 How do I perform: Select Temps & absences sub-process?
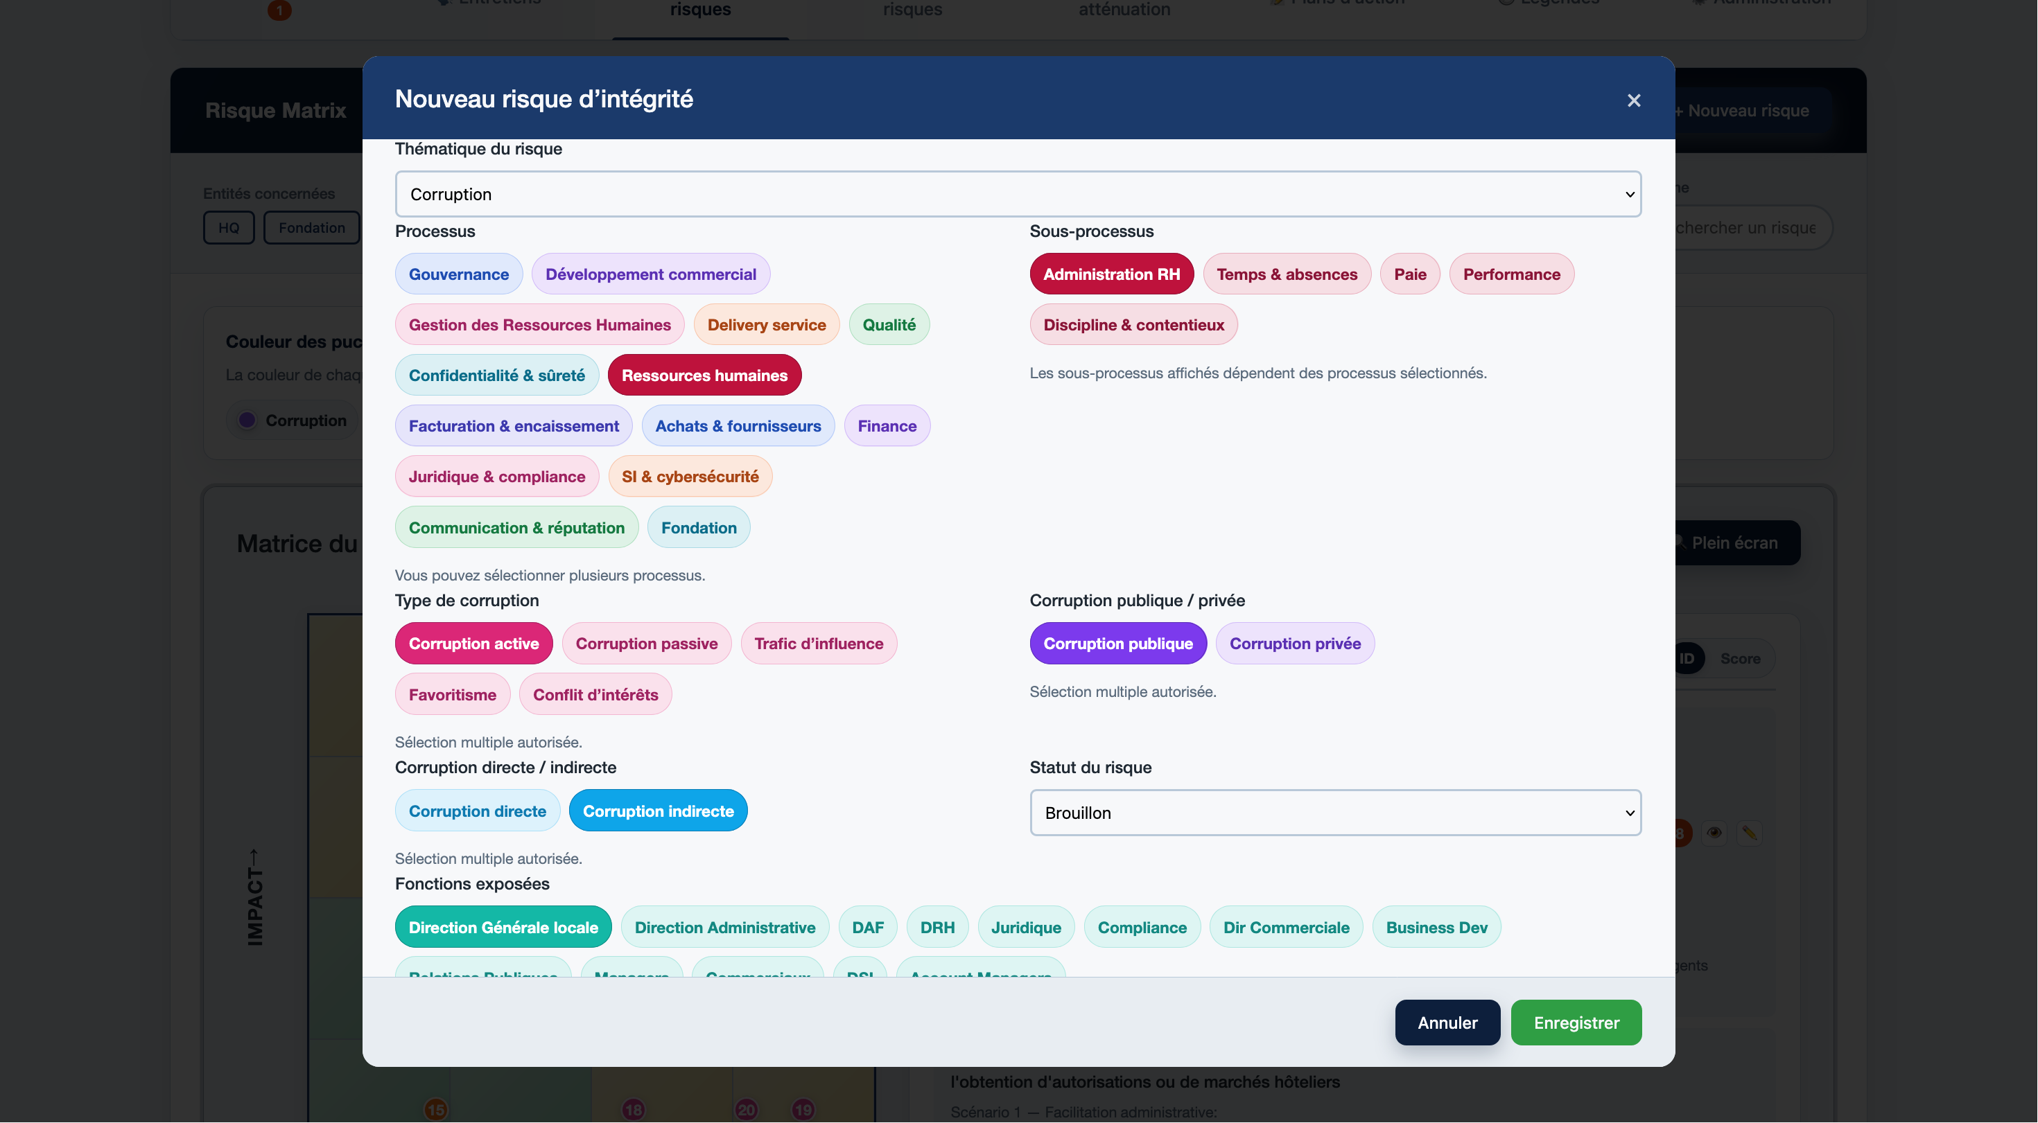[x=1287, y=274]
